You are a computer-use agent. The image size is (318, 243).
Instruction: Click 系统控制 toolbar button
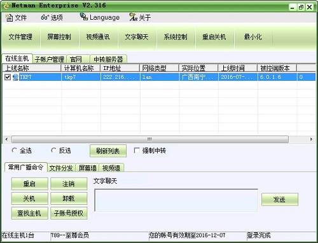(x=176, y=37)
